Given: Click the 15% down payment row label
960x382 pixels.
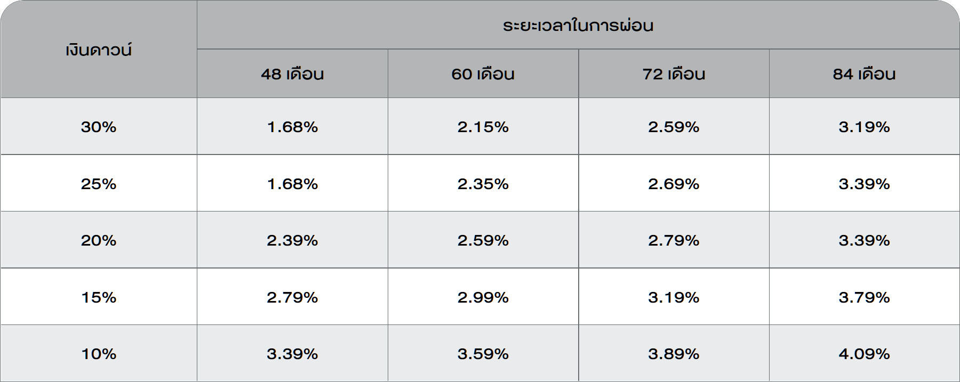Looking at the screenshot, I should tap(99, 297).
